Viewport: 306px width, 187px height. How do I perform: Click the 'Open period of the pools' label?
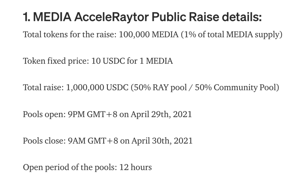(x=70, y=168)
